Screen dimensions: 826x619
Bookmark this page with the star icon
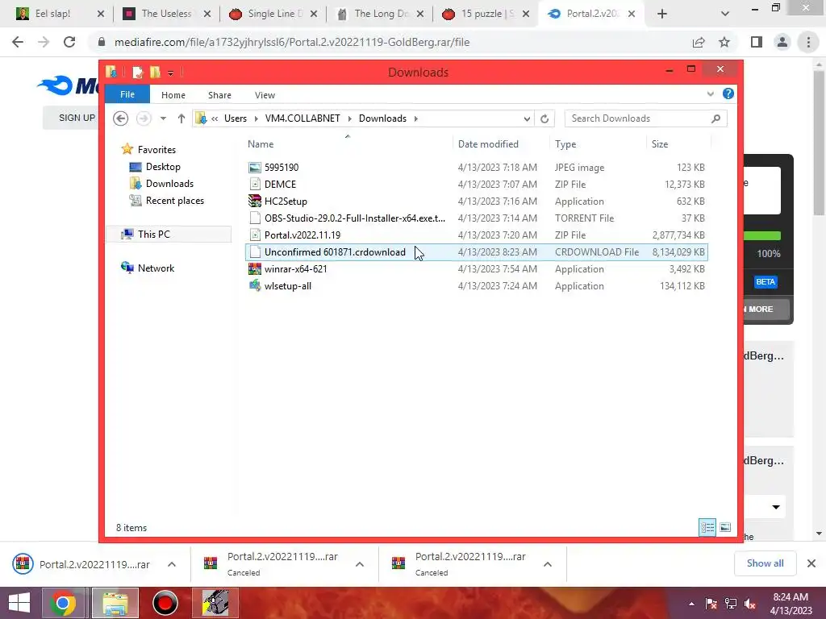(x=724, y=42)
